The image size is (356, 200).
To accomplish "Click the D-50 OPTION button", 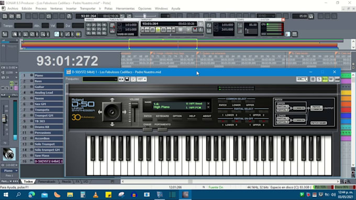I will coord(177,119).
